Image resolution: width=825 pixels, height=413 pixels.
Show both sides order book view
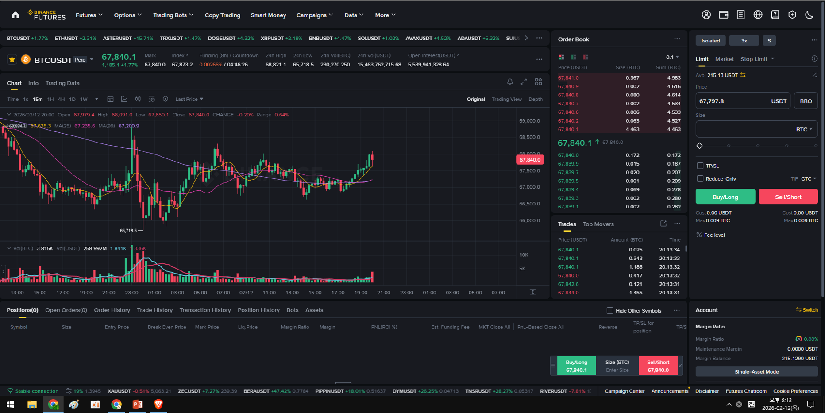(562, 57)
